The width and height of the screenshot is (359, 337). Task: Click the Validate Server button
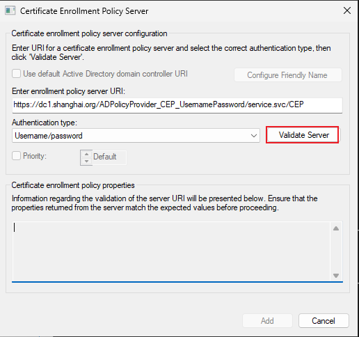pos(302,135)
